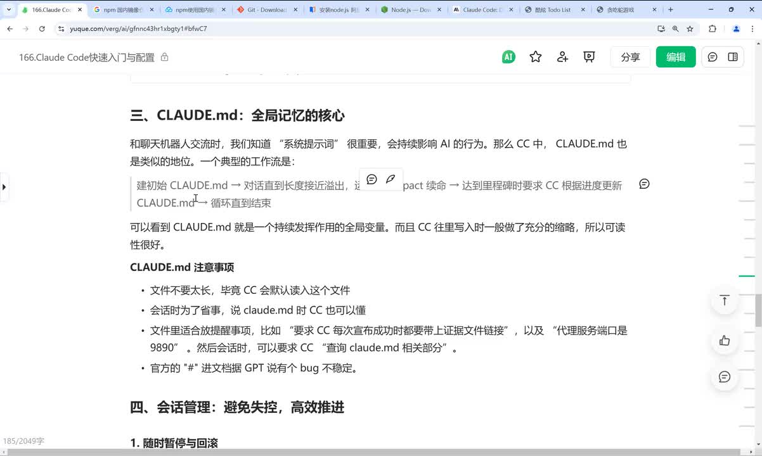Star this document as favorite
This screenshot has width=762, height=456.
[536, 57]
